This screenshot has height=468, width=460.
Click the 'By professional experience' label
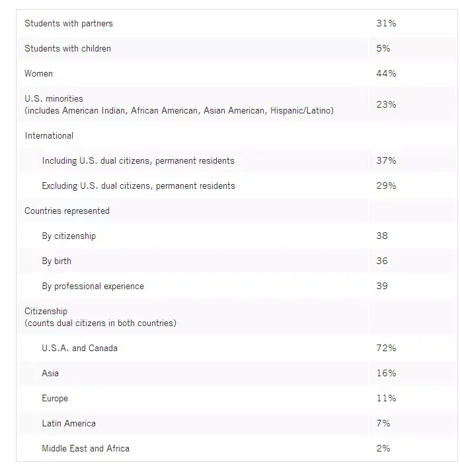(93, 286)
